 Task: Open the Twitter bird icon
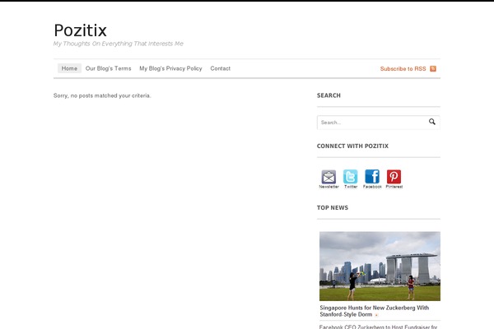[351, 177]
